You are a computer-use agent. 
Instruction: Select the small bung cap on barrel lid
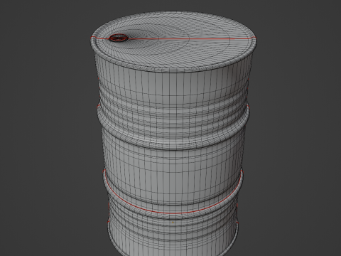(x=119, y=38)
